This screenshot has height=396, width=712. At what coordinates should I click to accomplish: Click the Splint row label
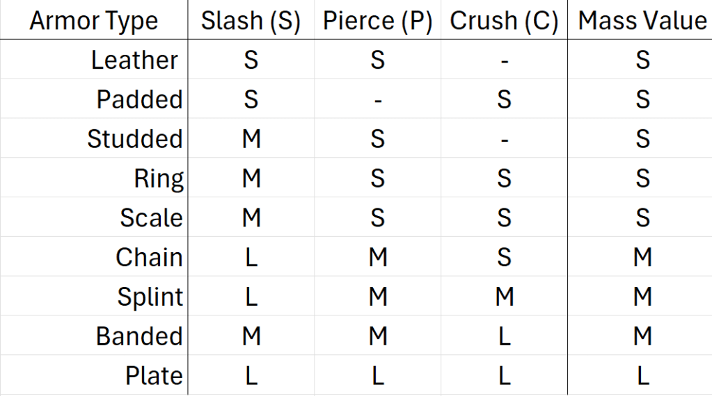pos(150,297)
